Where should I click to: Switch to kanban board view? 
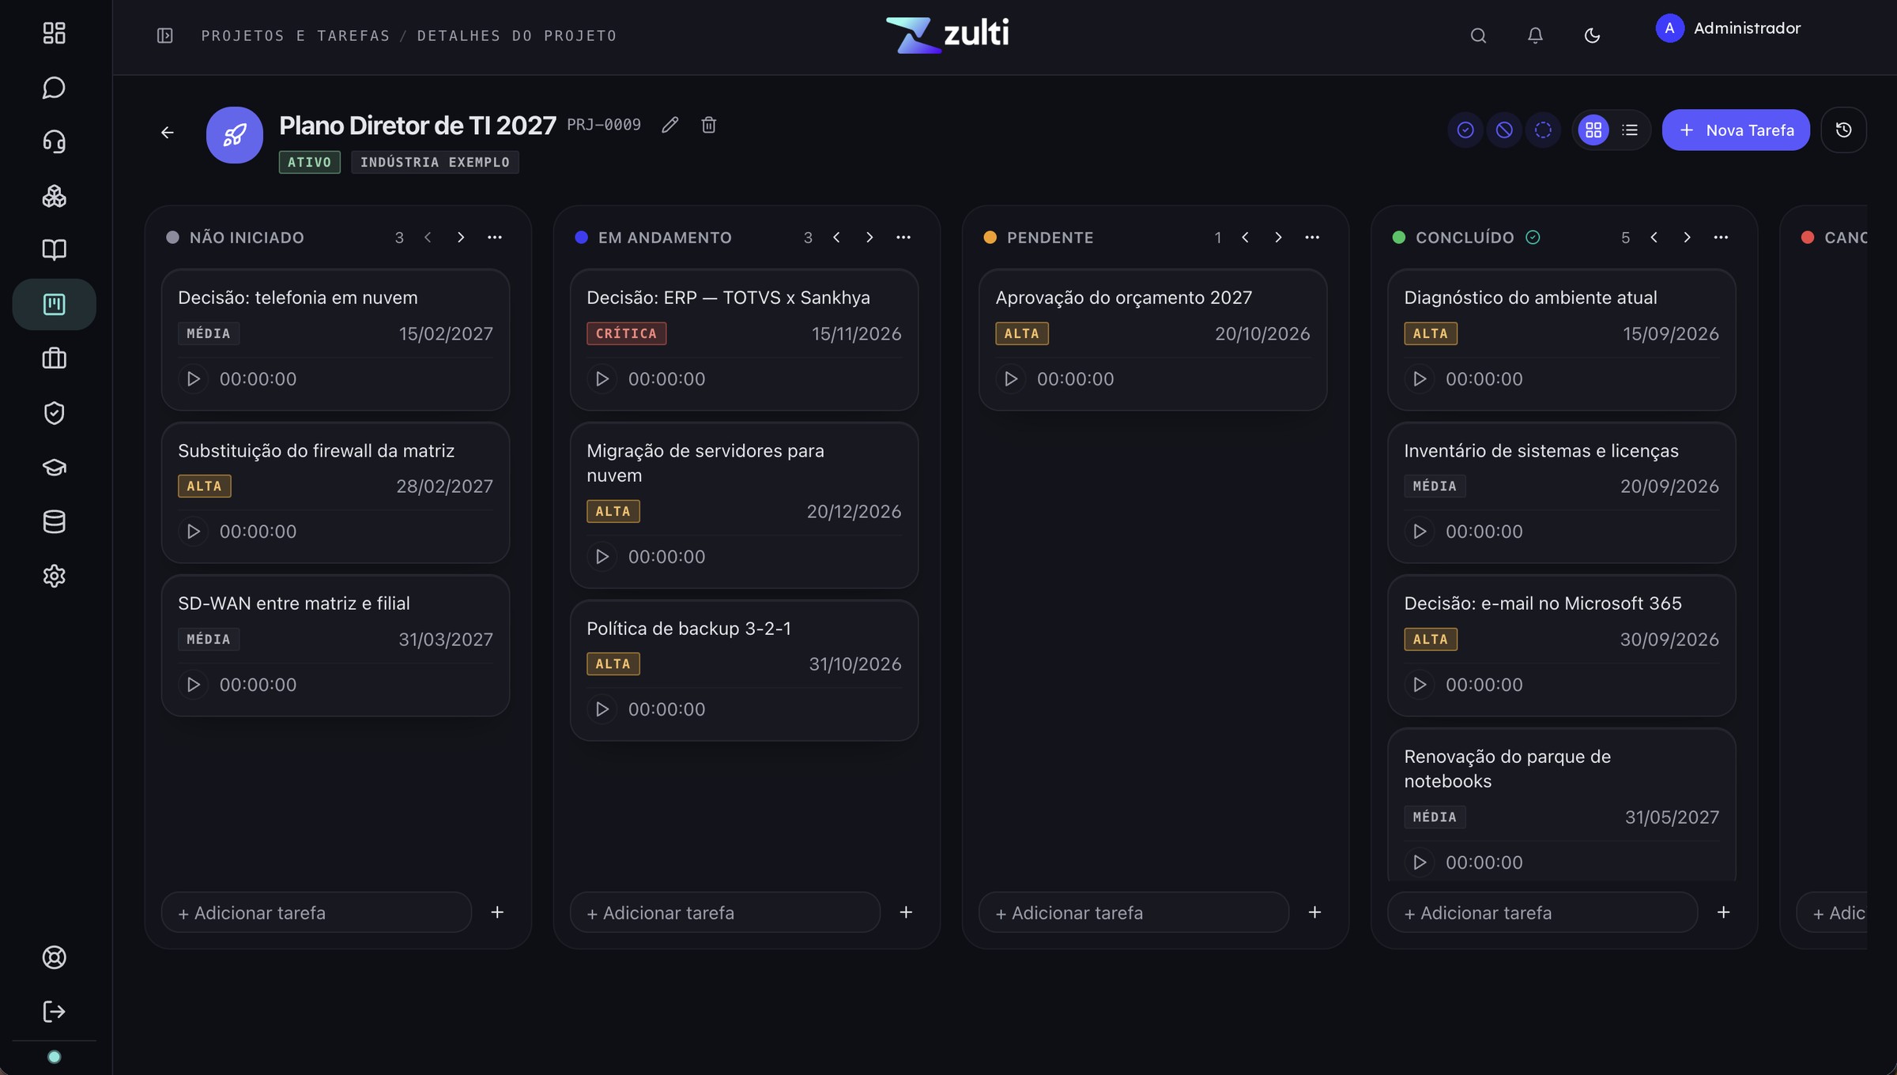tap(1593, 130)
